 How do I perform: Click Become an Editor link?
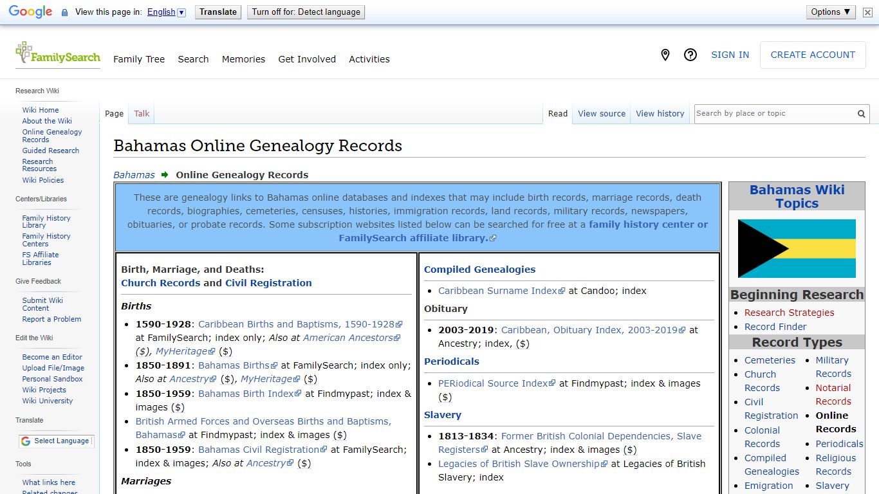pos(52,357)
